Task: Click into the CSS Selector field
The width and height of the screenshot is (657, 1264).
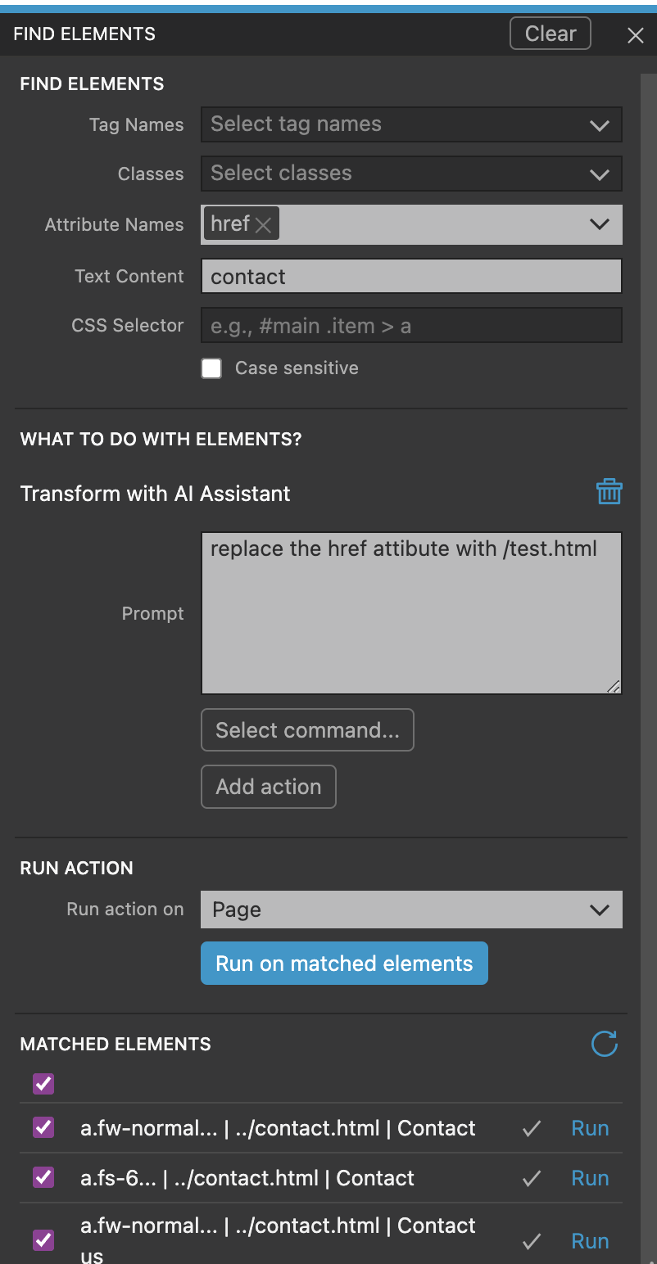Action: pos(411,326)
